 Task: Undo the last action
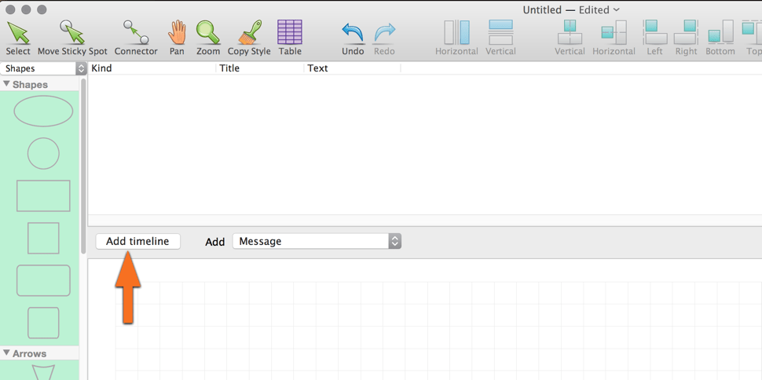[x=353, y=38]
